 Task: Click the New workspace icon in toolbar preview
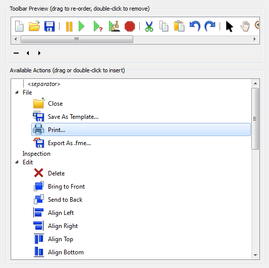click(x=19, y=26)
